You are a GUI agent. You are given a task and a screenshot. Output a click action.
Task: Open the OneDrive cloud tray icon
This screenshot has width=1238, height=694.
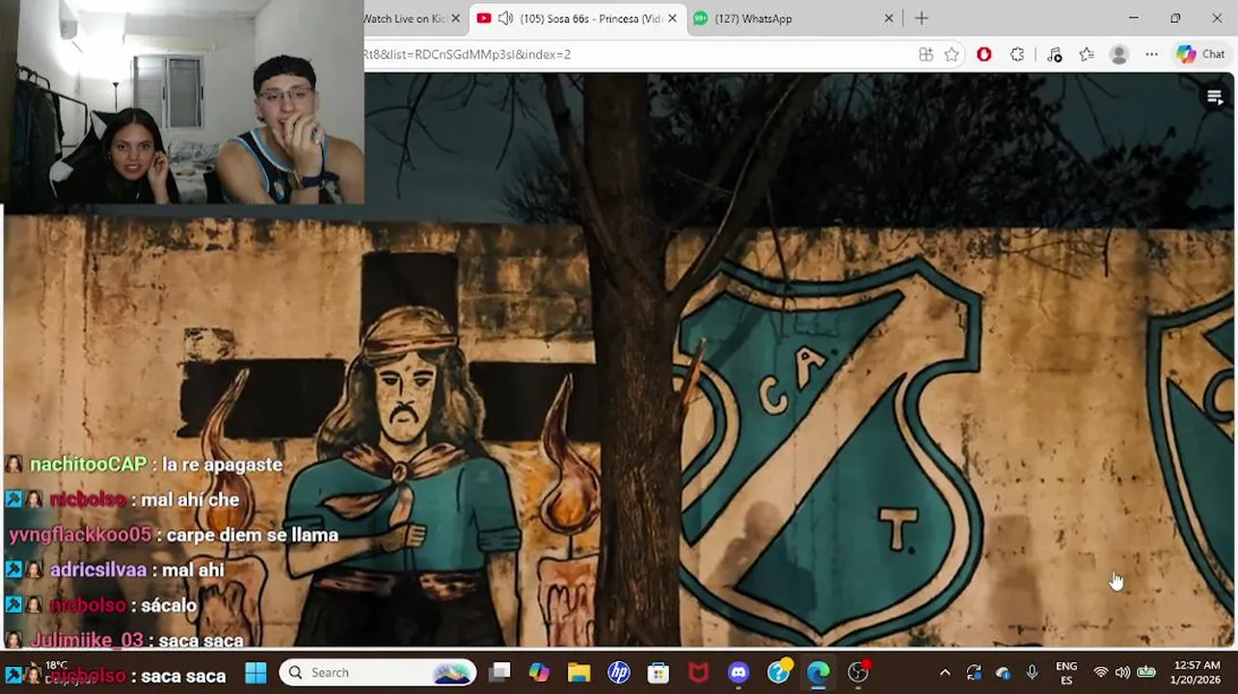tap(1003, 673)
